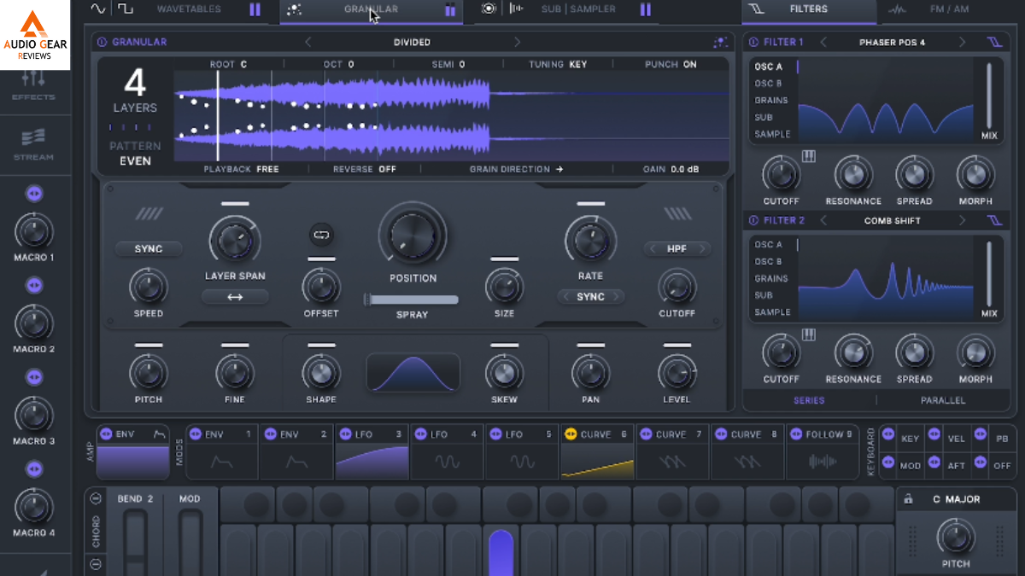Select previous Filter 1 type before Phaser Pos 4

click(x=823, y=42)
